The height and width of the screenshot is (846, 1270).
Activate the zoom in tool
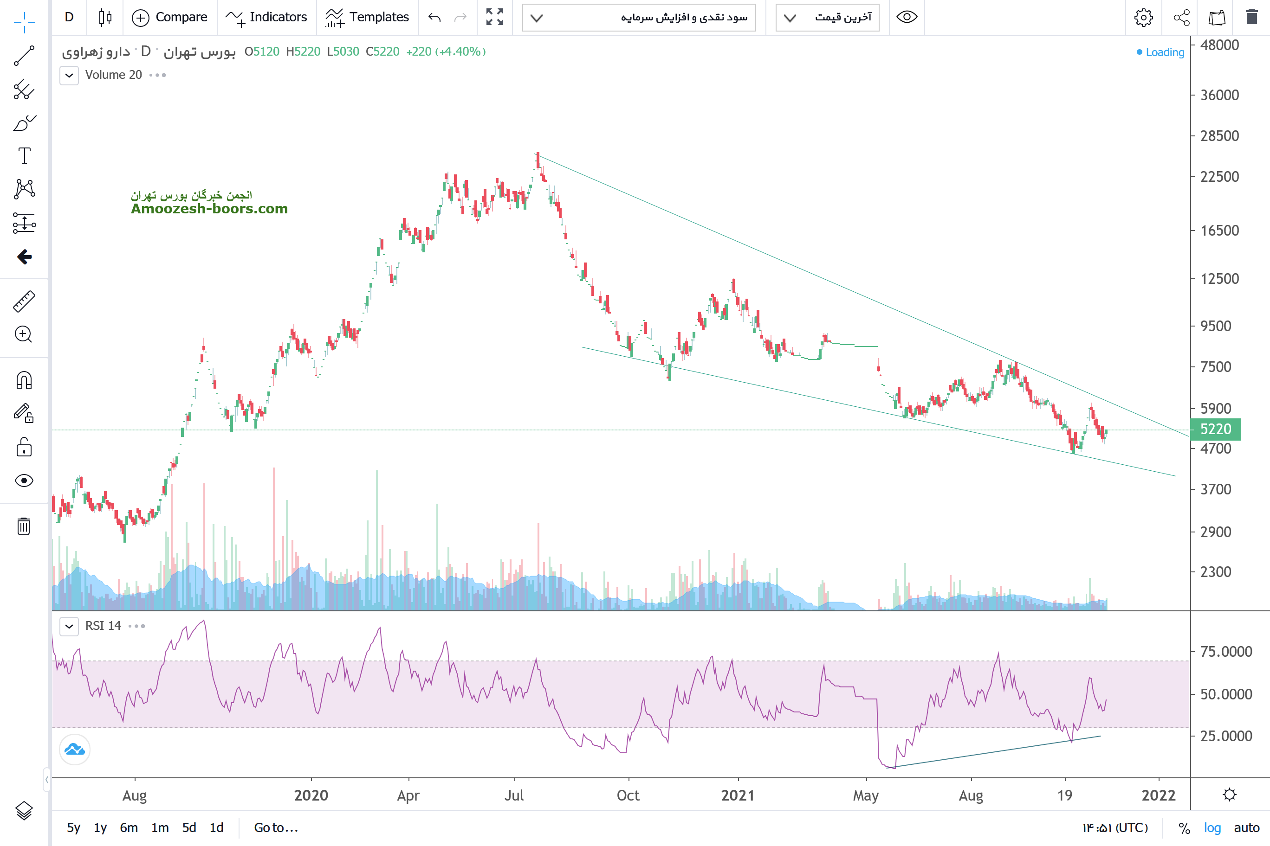pyautogui.click(x=24, y=334)
